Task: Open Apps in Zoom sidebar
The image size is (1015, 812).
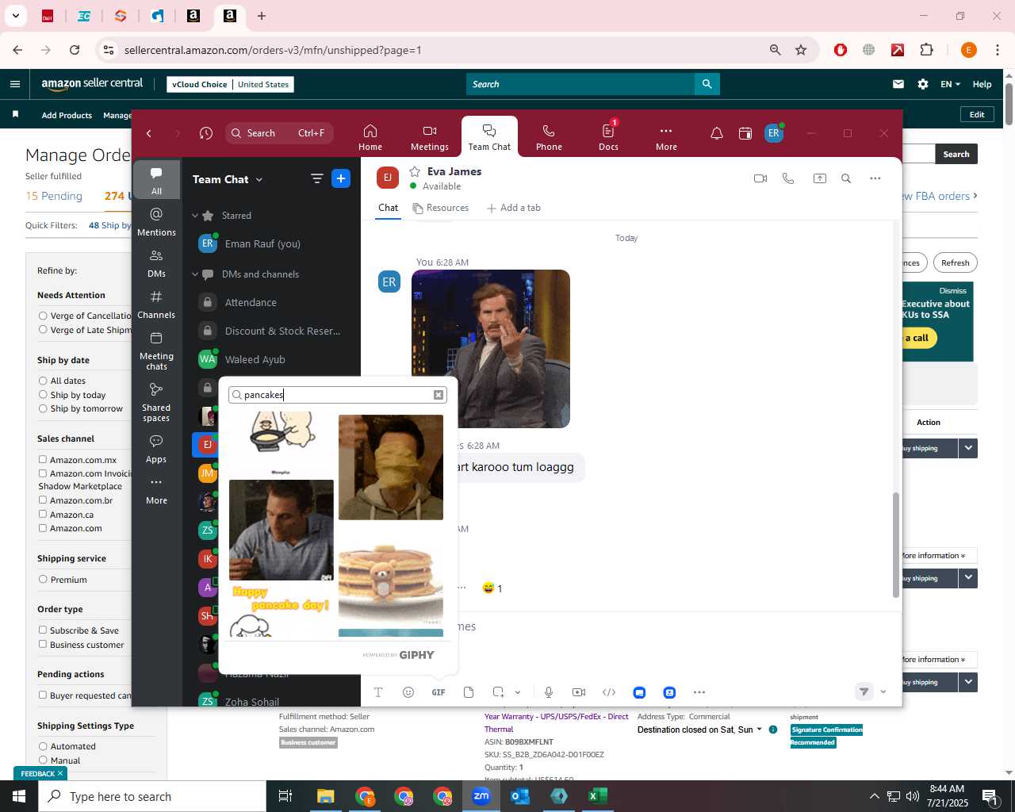Action: [x=156, y=449]
